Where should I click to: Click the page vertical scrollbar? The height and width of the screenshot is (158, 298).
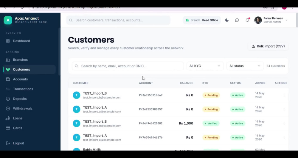tap(297, 21)
